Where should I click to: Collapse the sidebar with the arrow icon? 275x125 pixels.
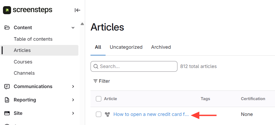click(78, 10)
